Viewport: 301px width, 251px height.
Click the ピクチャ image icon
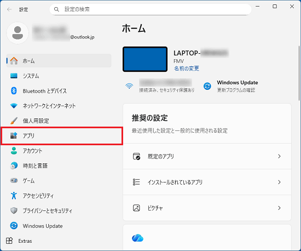(x=136, y=208)
